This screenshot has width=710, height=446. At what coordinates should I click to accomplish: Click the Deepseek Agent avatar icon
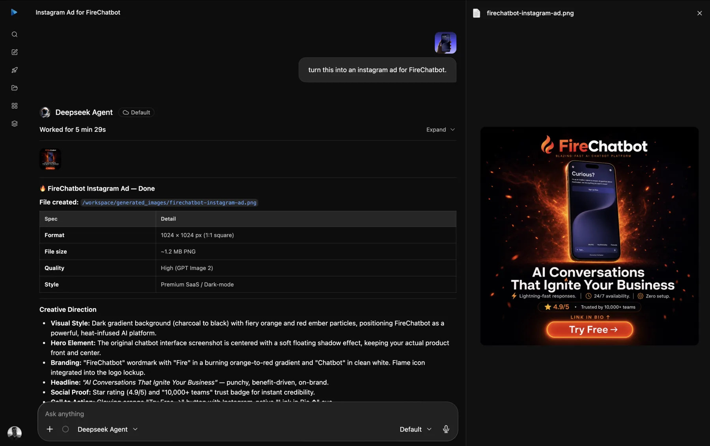click(x=45, y=112)
